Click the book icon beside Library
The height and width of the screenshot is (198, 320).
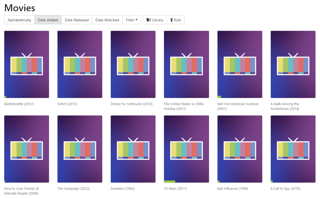pos(149,20)
